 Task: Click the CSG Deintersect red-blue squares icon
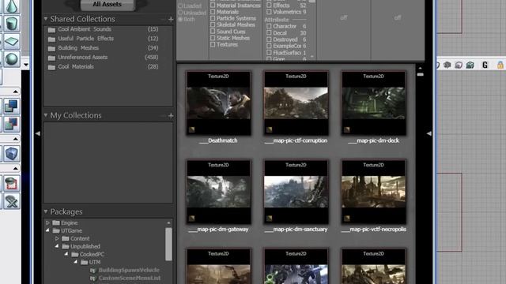(x=12, y=125)
